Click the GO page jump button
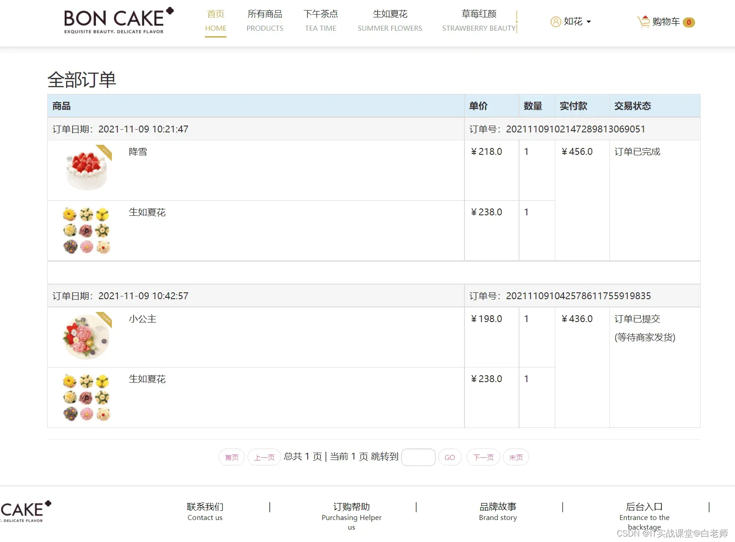This screenshot has width=735, height=542. pos(449,457)
